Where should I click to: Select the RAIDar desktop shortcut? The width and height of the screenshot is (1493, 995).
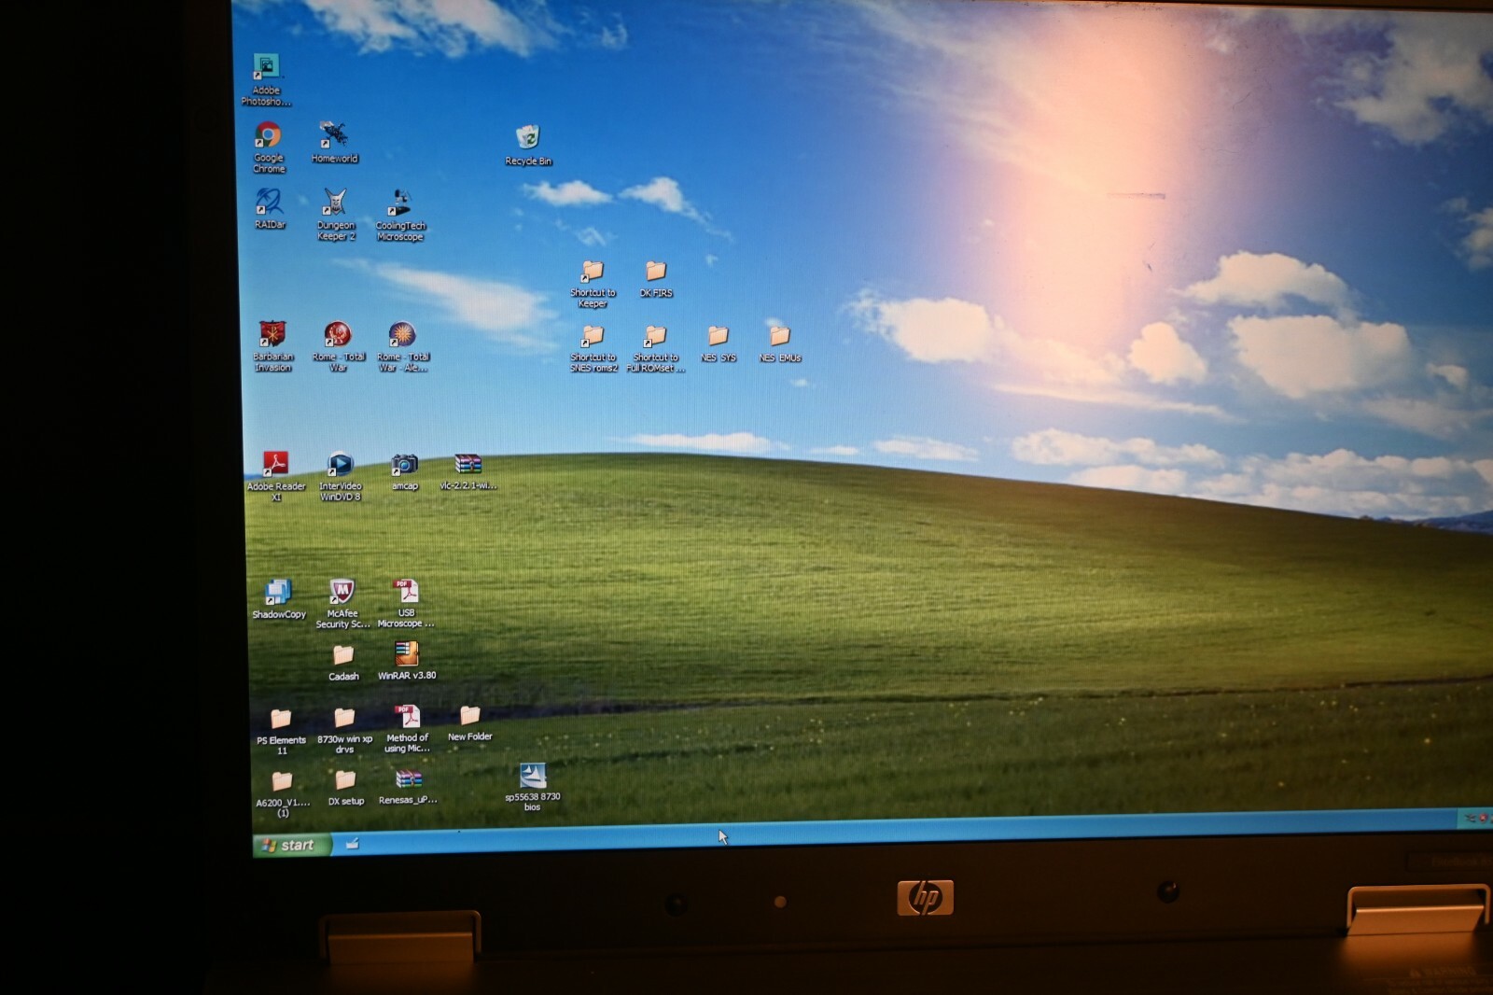[270, 208]
